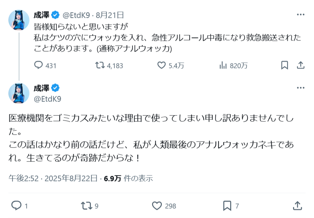The height and width of the screenshot is (218, 314).
Task: Open profile avatar on the first tweet
Action: (19, 20)
